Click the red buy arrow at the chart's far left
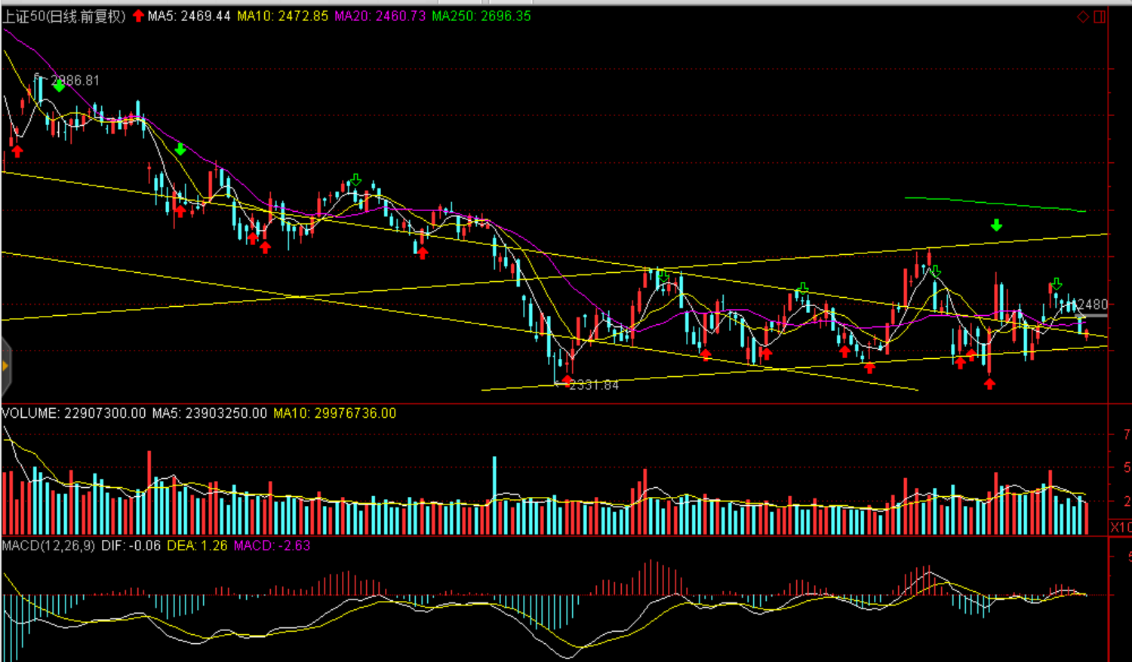Image resolution: width=1132 pixels, height=662 pixels. click(x=17, y=152)
